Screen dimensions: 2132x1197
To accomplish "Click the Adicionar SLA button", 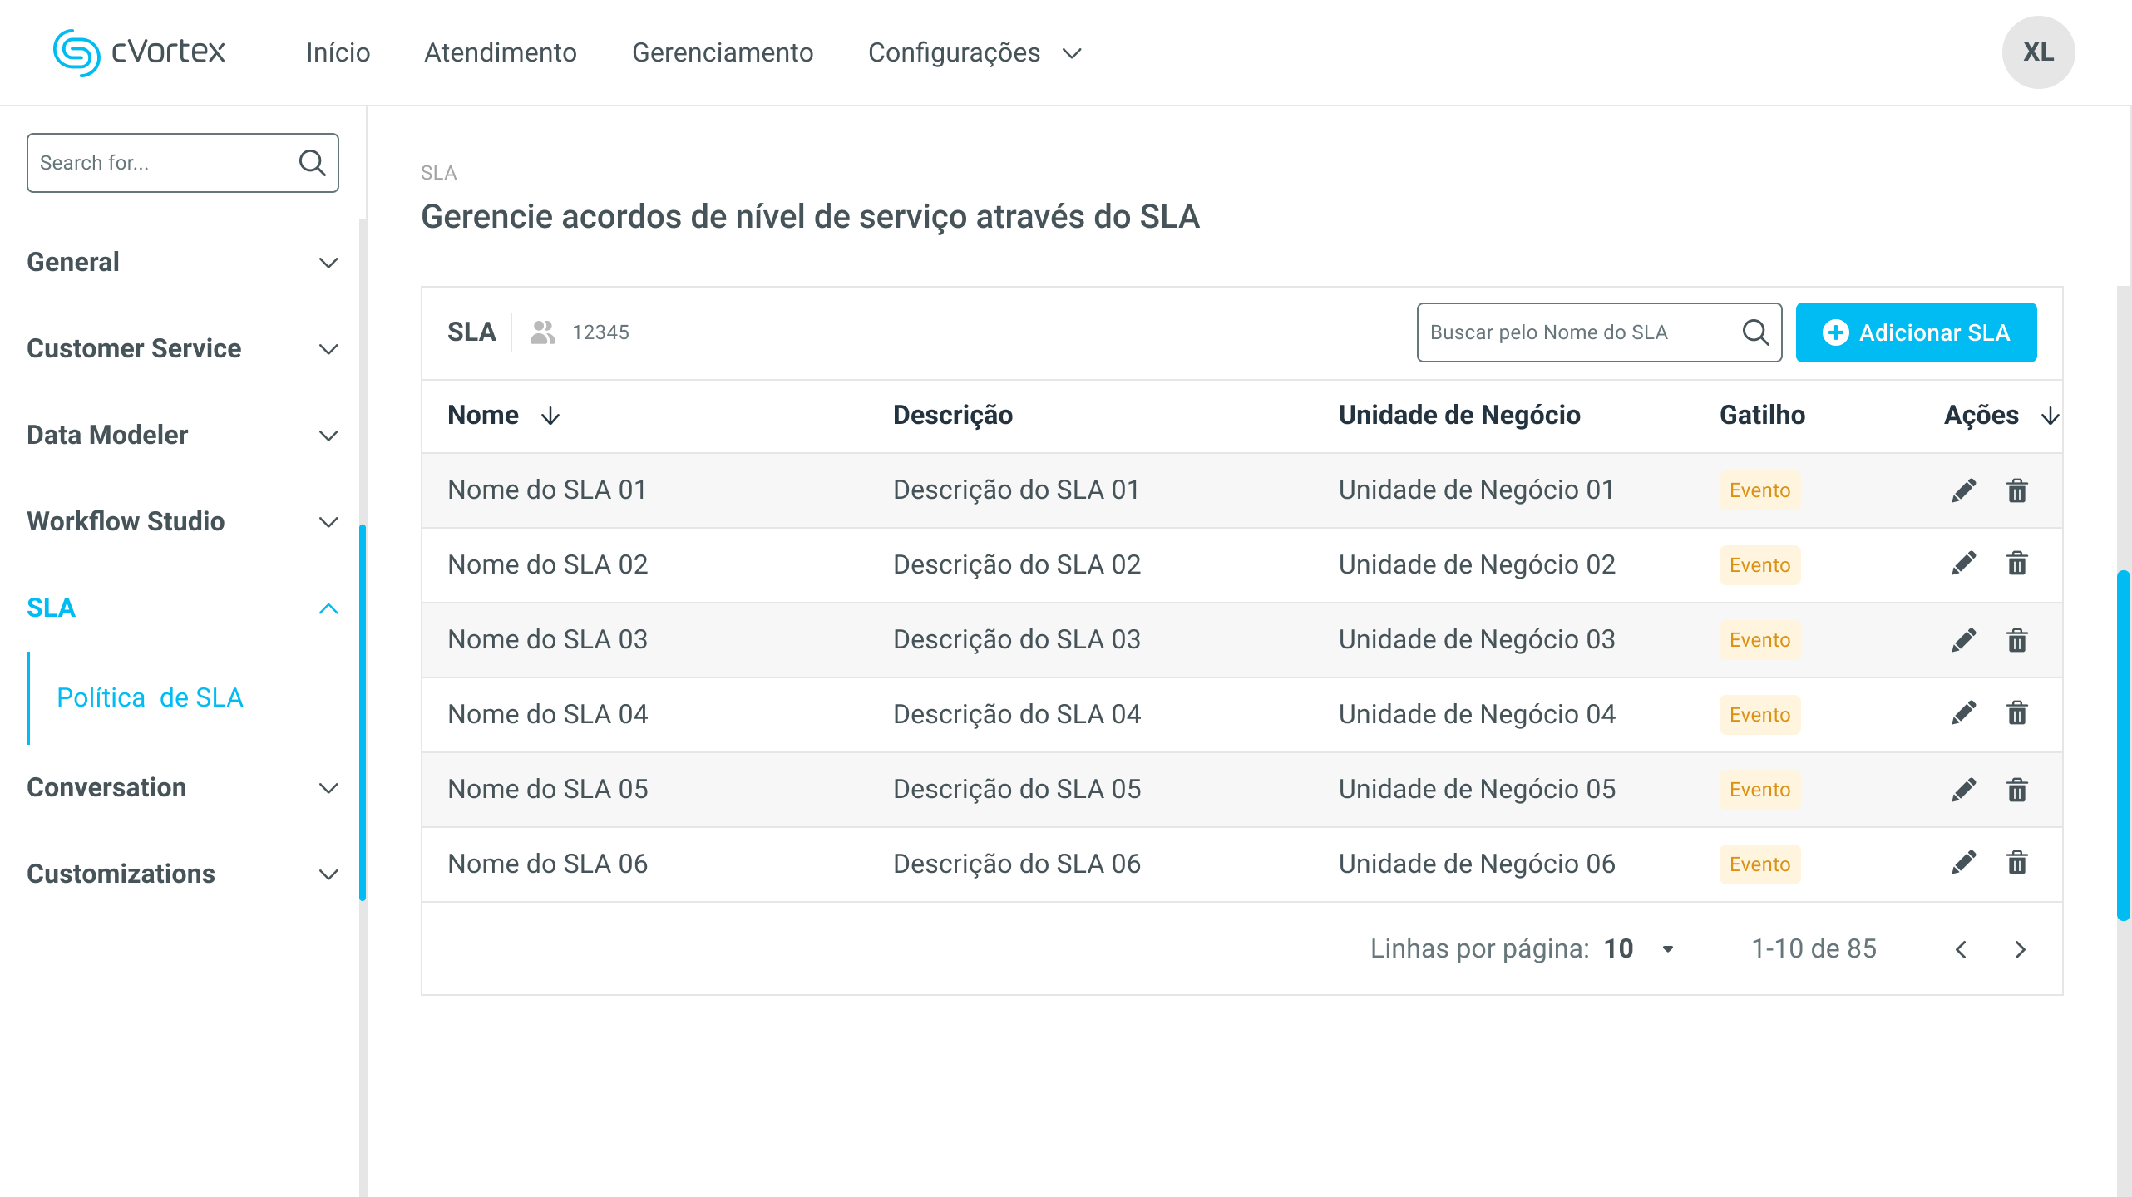I will click(x=1916, y=332).
